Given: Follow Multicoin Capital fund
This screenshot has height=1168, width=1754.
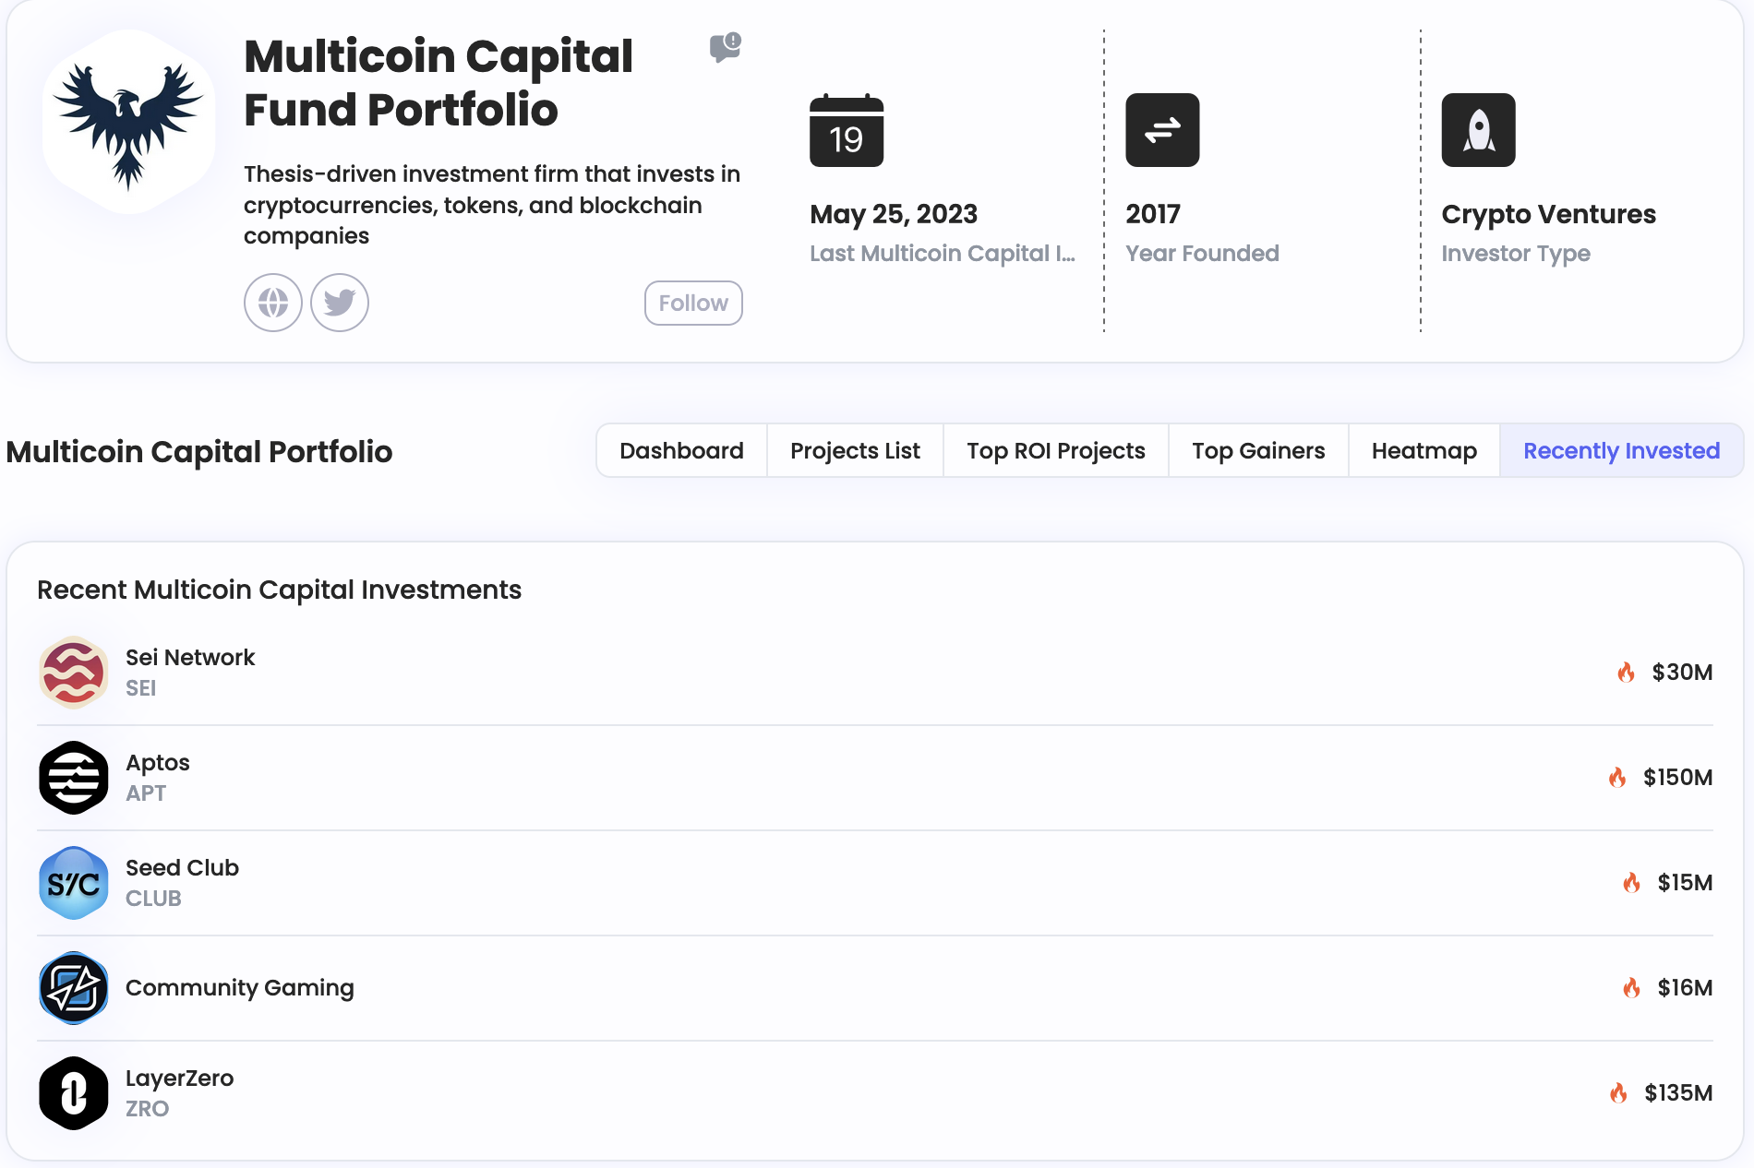Looking at the screenshot, I should tap(693, 303).
